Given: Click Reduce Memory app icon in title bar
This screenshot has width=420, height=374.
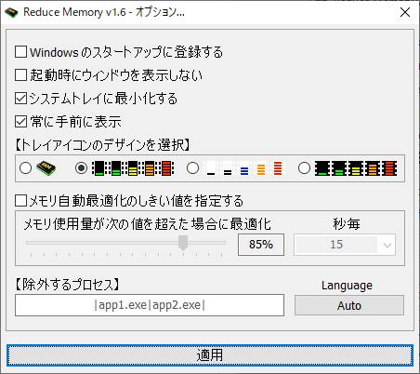Looking at the screenshot, I should point(11,12).
